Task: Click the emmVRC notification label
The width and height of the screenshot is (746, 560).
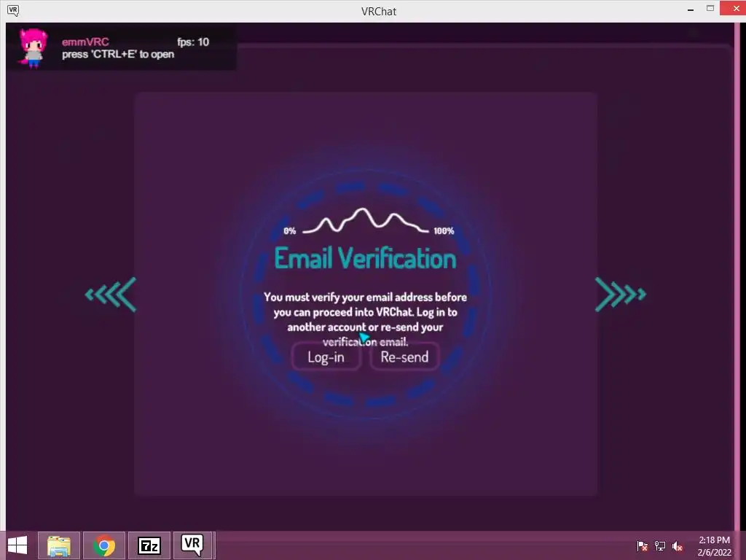Action: pos(85,42)
